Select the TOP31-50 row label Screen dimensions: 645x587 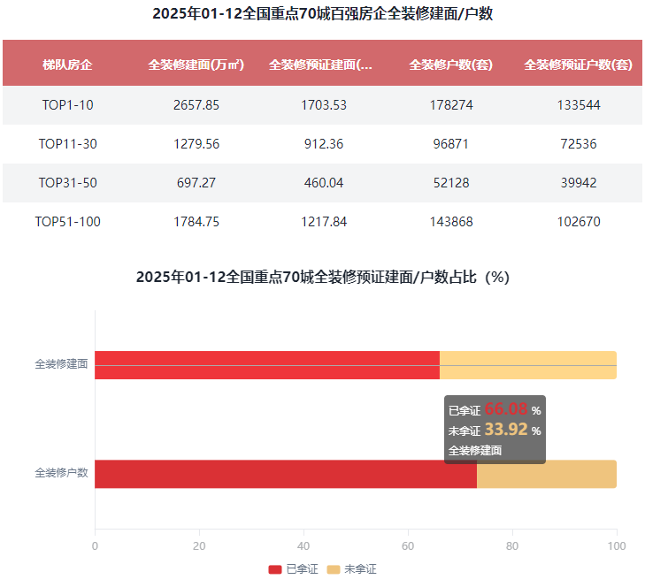[x=67, y=183]
